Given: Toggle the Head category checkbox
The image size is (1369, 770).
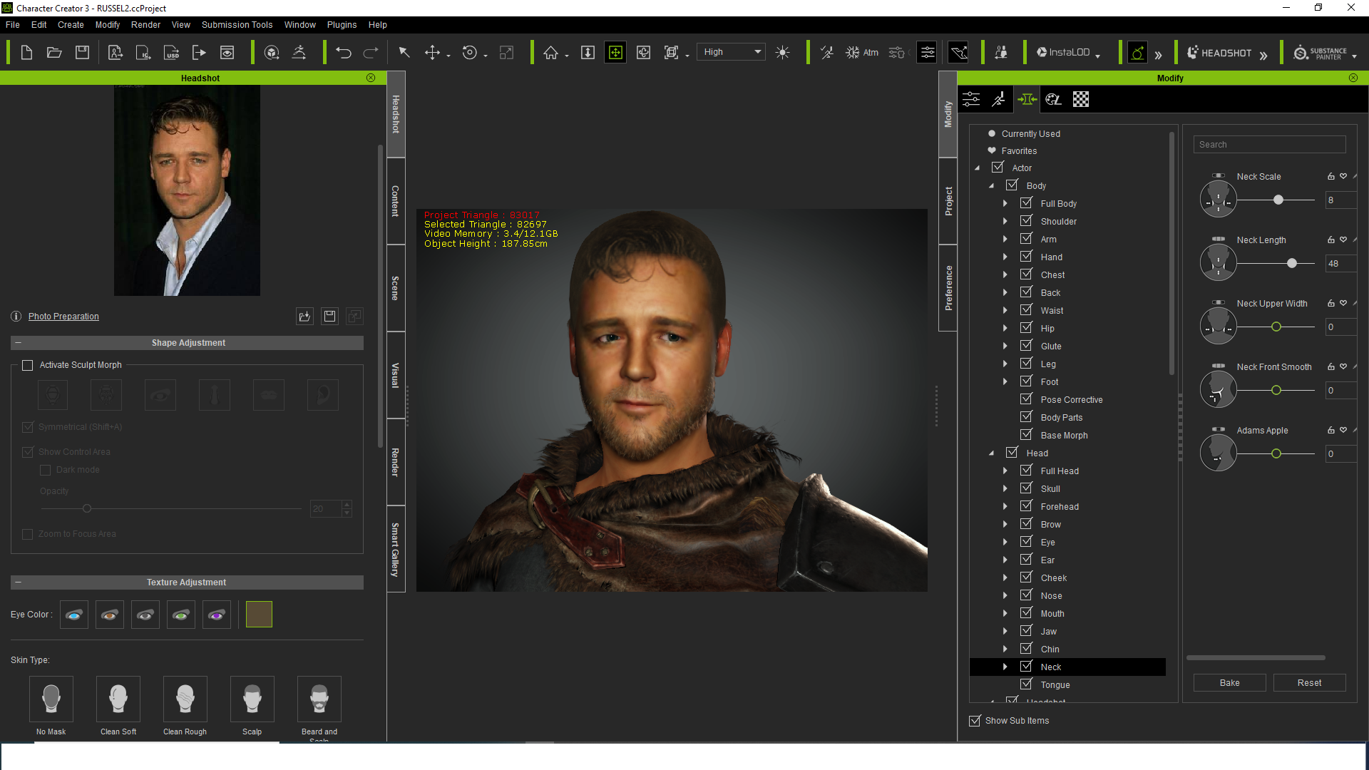Looking at the screenshot, I should [1012, 453].
